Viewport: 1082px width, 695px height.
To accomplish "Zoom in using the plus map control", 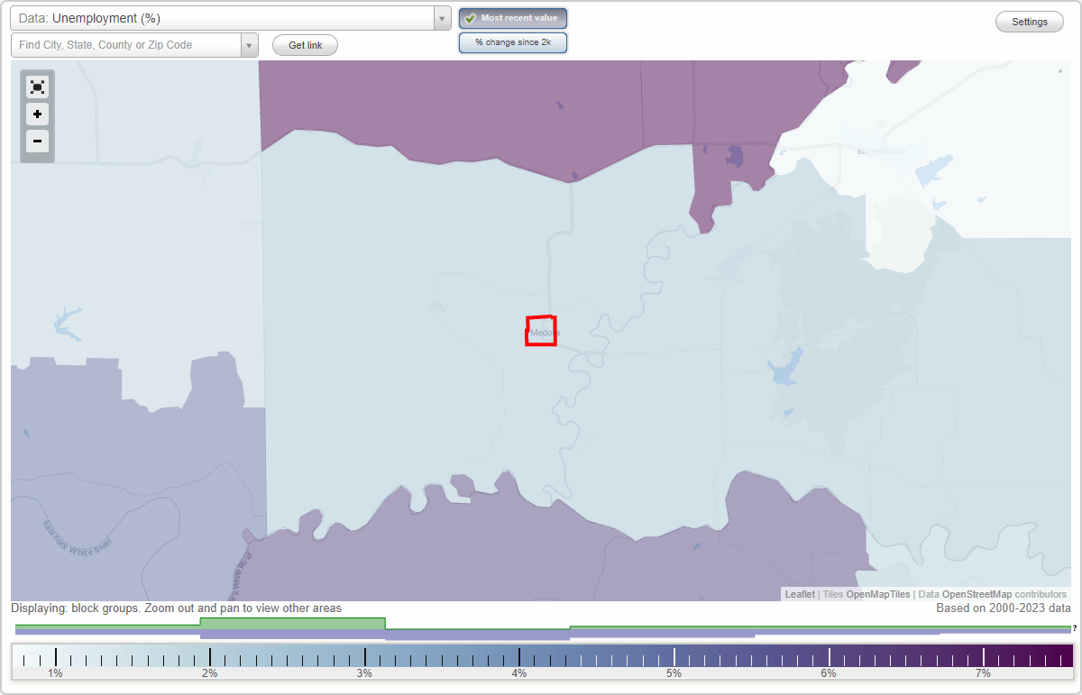I will (37, 114).
